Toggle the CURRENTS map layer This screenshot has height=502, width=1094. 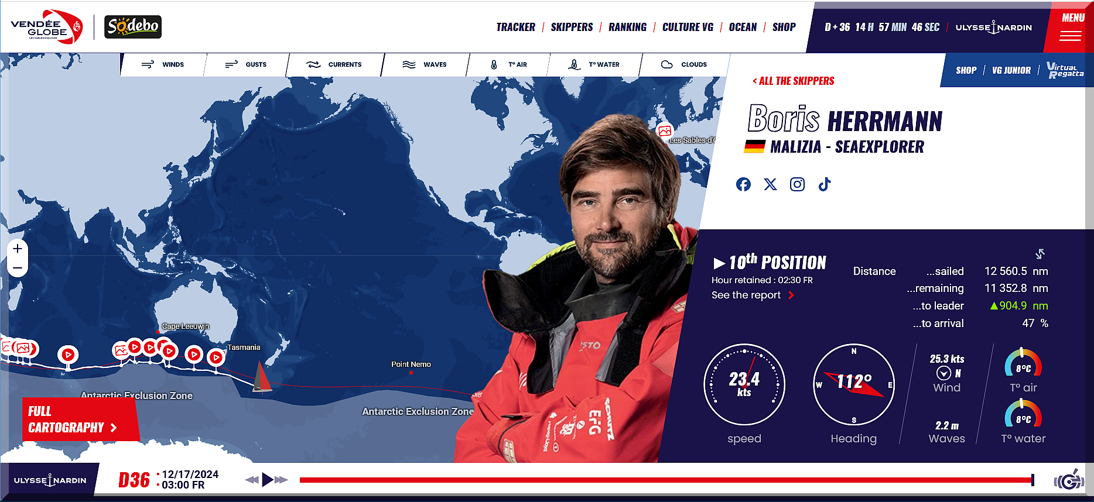334,64
